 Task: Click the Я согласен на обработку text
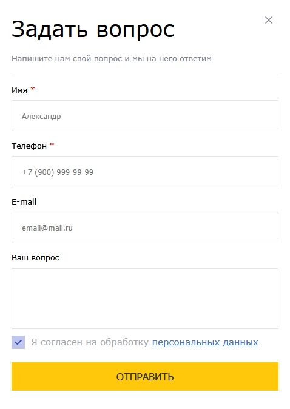(90, 342)
